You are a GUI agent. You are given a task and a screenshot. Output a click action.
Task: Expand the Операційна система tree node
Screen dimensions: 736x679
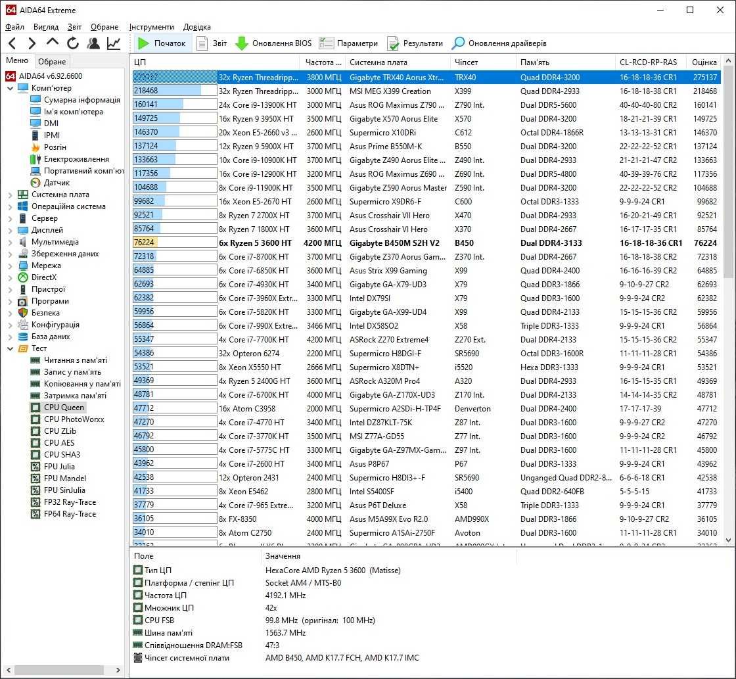coord(10,206)
